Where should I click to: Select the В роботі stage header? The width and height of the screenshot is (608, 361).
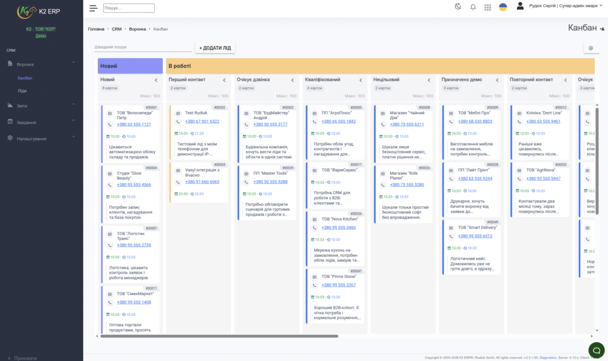pyautogui.click(x=380, y=66)
